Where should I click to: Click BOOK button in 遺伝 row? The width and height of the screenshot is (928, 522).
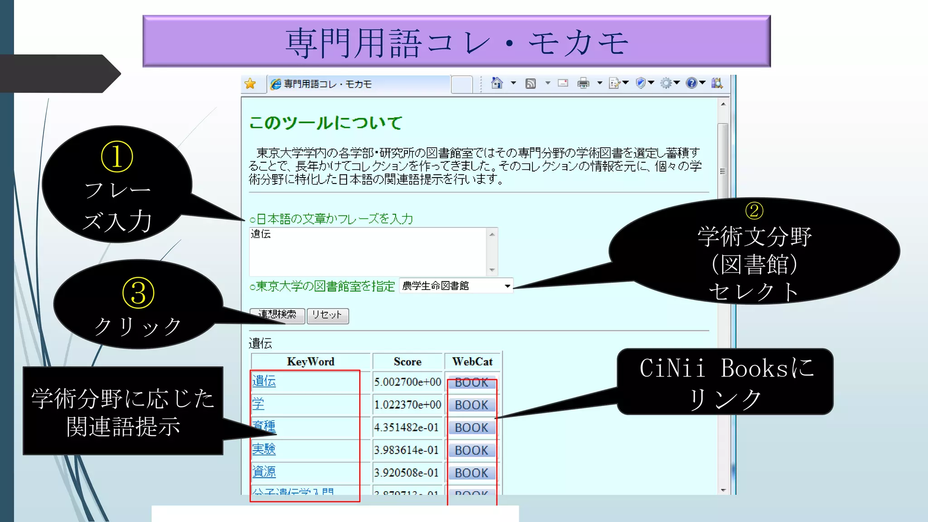(472, 382)
